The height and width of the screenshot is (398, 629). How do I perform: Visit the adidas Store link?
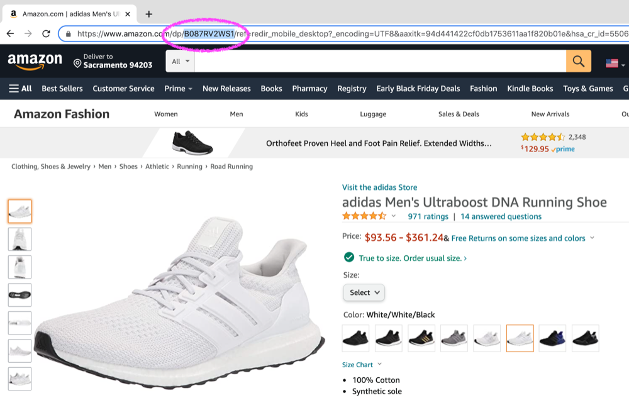pyautogui.click(x=379, y=187)
